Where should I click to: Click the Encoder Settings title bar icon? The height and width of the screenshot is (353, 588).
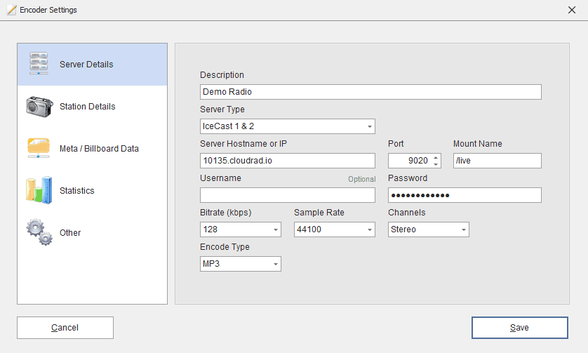coord(11,10)
